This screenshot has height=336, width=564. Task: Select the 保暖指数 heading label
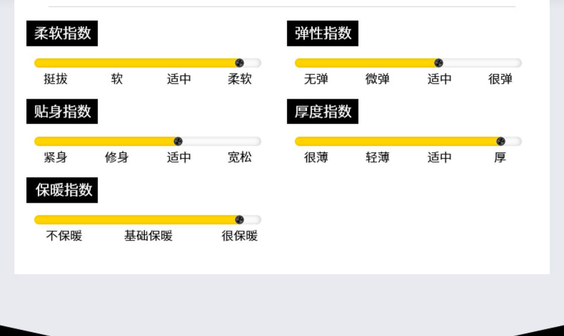(62, 190)
